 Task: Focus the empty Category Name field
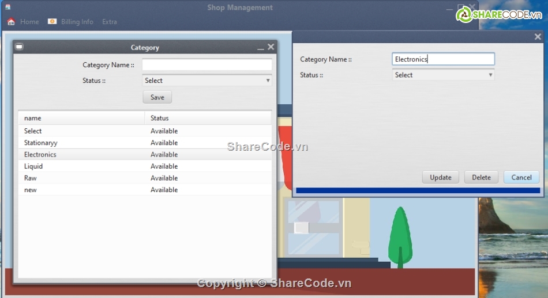207,65
